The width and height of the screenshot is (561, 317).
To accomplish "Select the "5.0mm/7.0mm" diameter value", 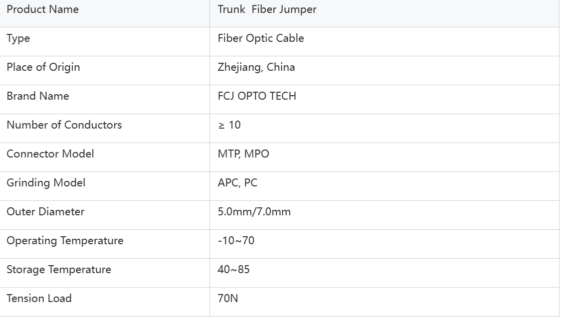I will (x=254, y=212).
